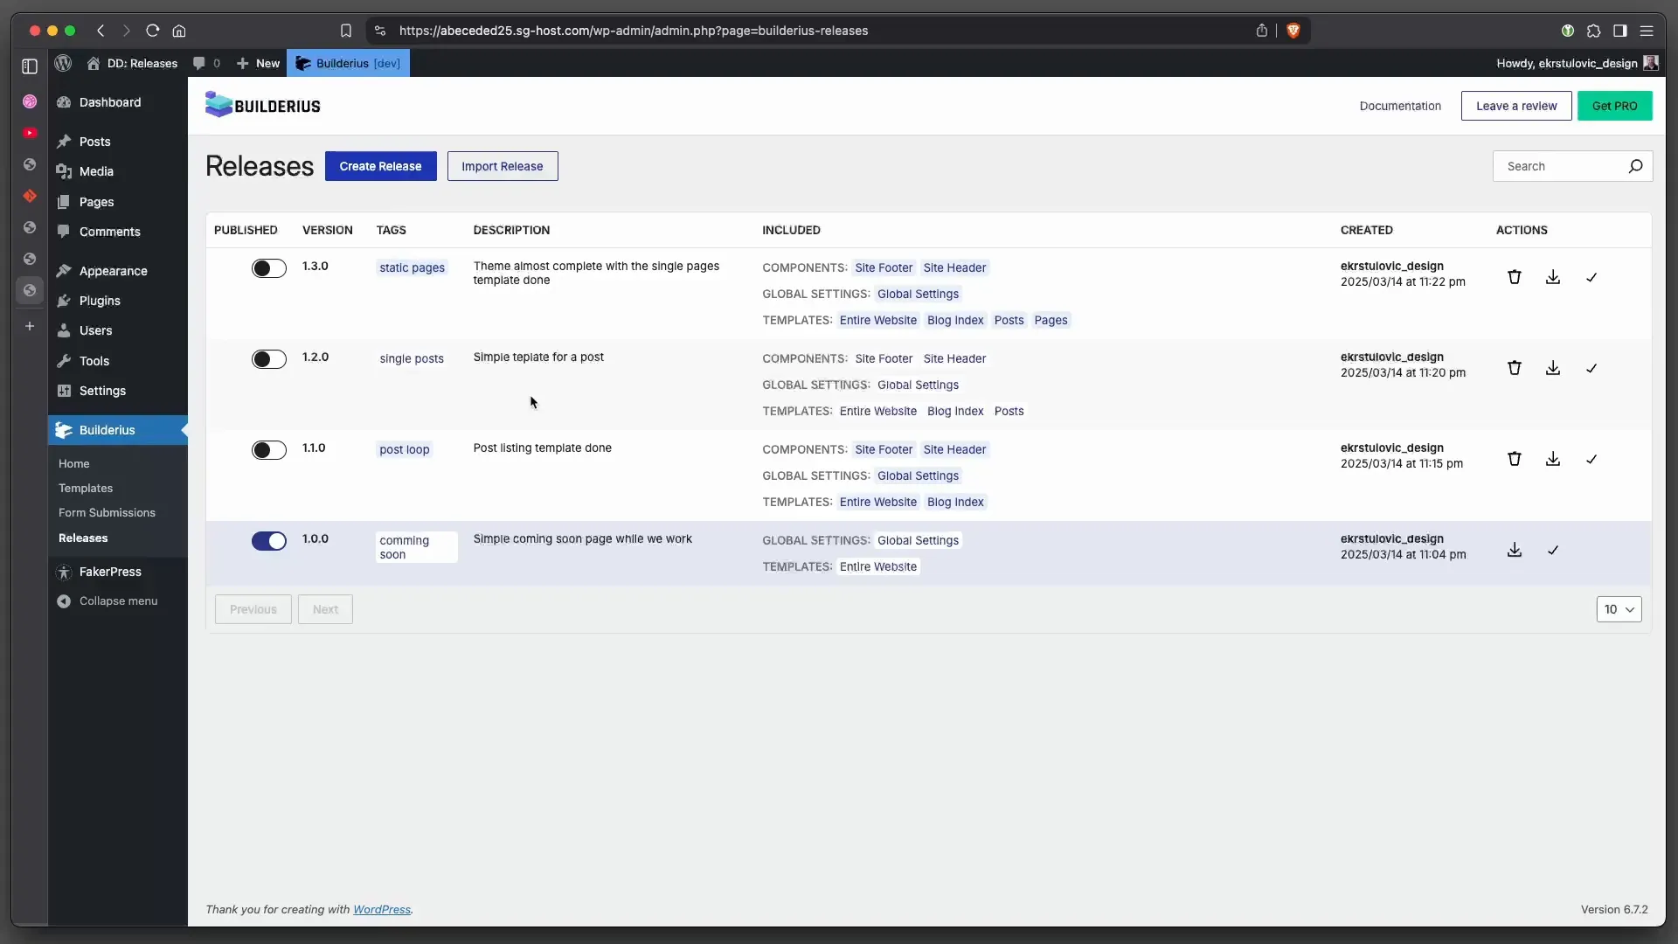The height and width of the screenshot is (944, 1678).
Task: Reload the page with refresh icon
Action: point(153,31)
